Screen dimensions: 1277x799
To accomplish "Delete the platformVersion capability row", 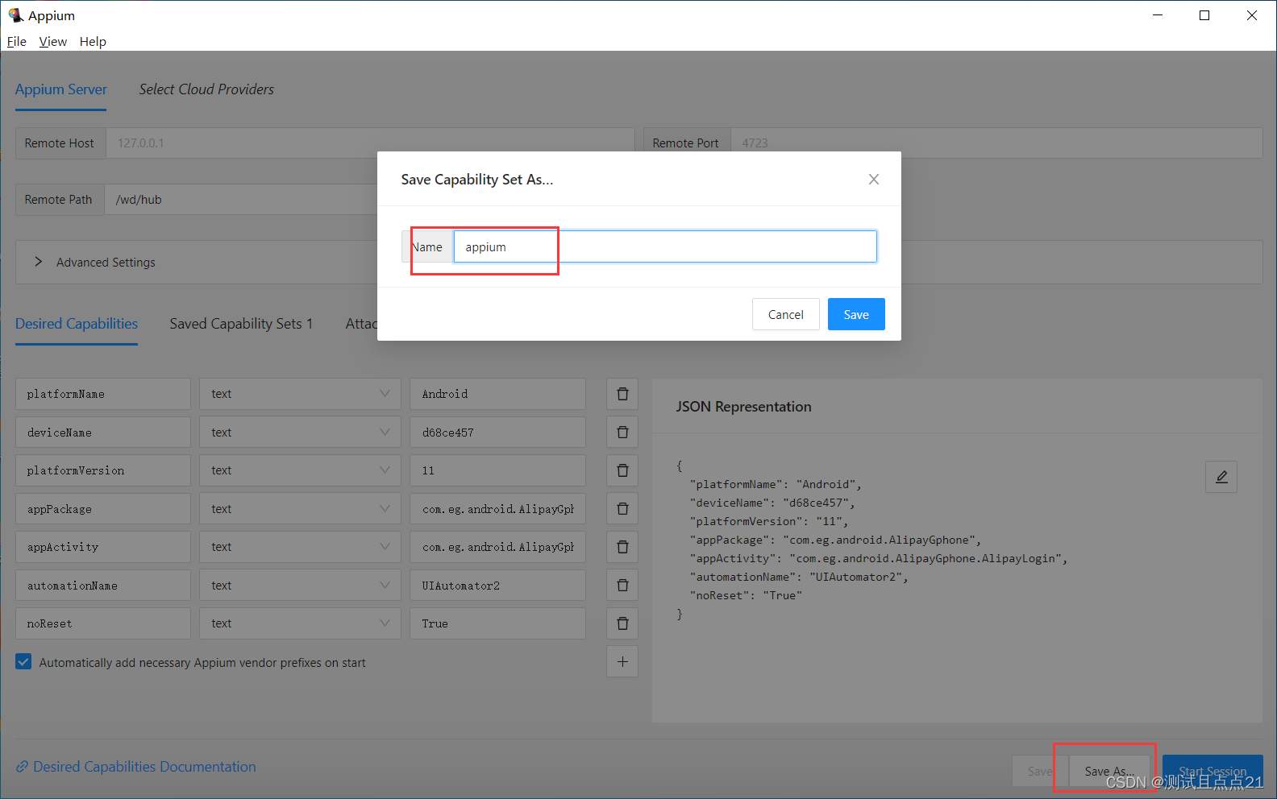I will tap(622, 470).
